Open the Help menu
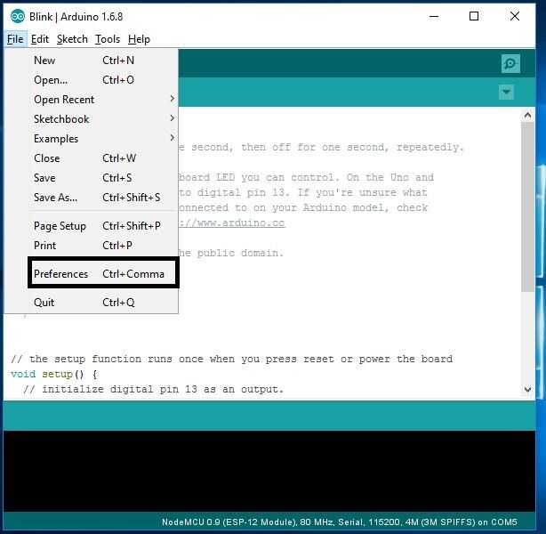Viewport: 546px width, 534px height. tap(139, 39)
